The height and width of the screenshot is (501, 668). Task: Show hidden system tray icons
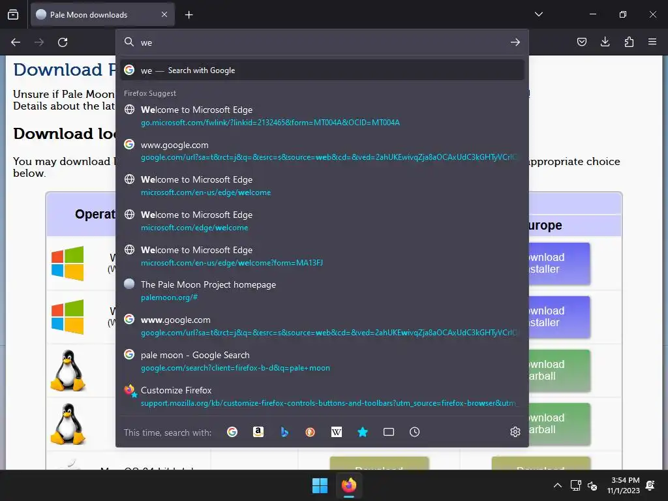[557, 485]
